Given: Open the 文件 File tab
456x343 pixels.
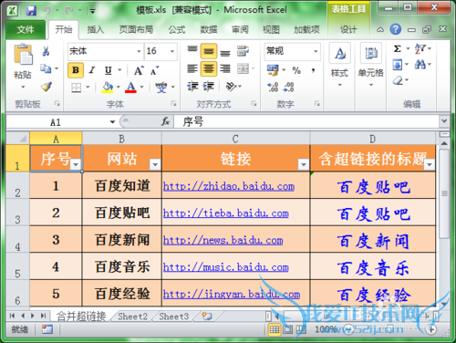Looking at the screenshot, I should pos(26,29).
